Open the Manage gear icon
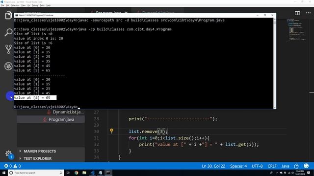 8,154
